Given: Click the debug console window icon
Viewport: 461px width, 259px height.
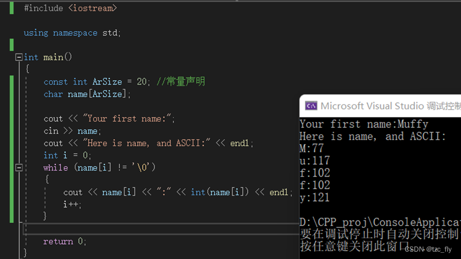Looking at the screenshot, I should pos(311,106).
